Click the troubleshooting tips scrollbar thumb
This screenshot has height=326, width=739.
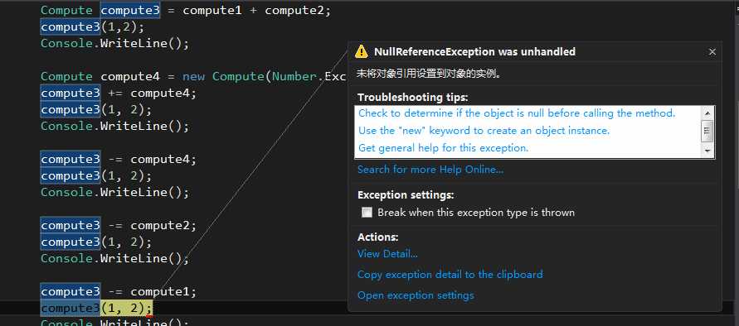tap(707, 131)
